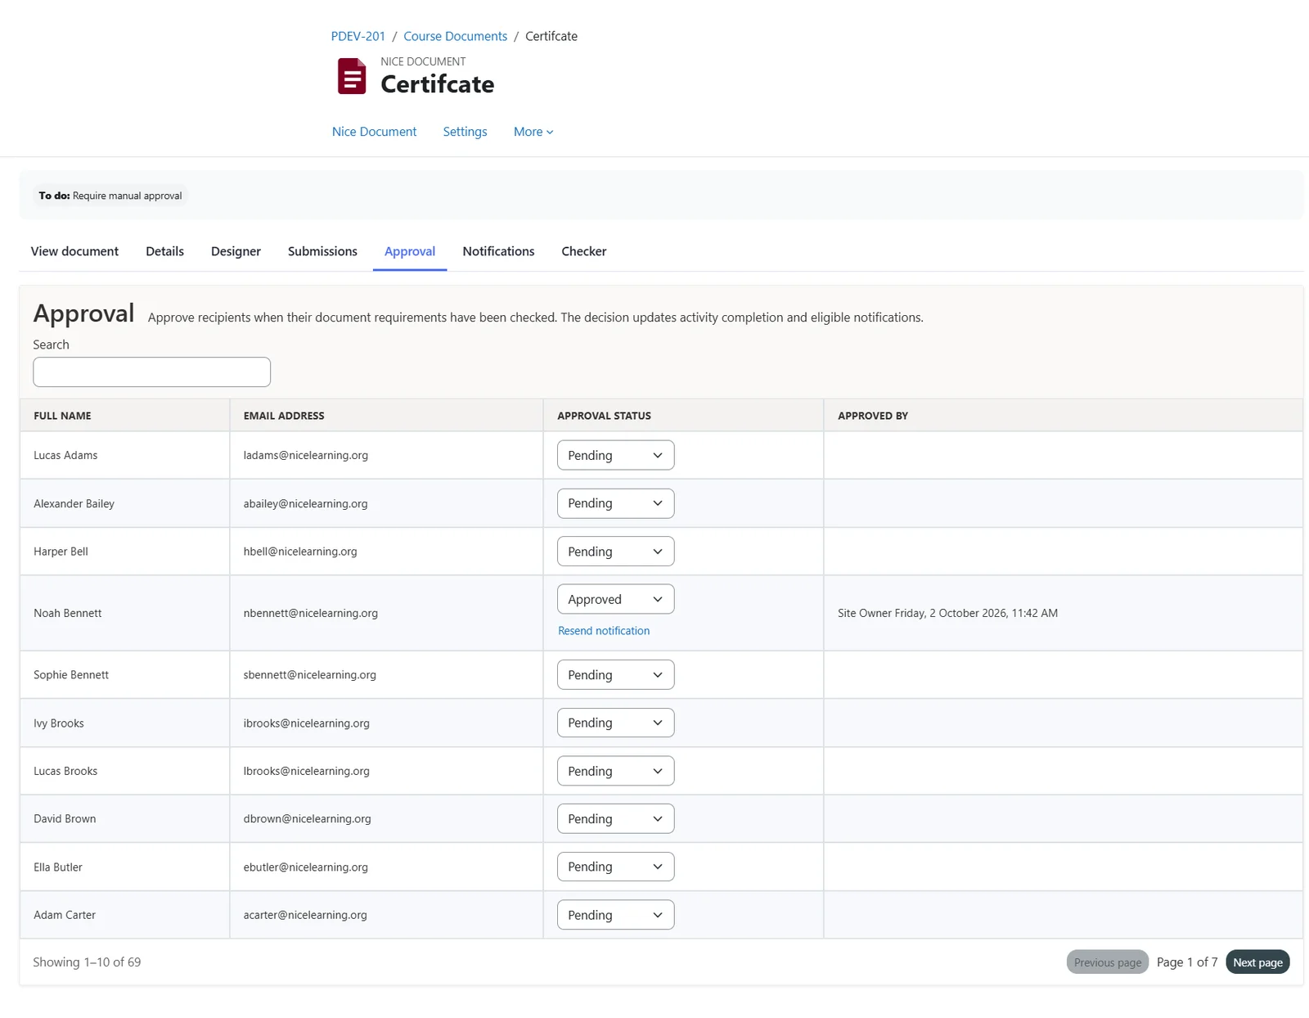Change Noah Bennett's Approved status dropdown

(615, 599)
